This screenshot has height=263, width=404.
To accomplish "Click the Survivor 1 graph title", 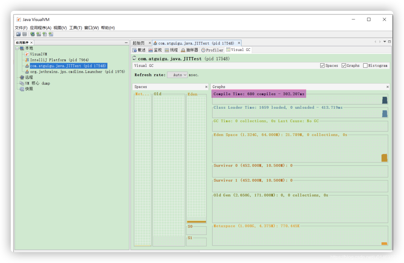I will click(x=253, y=180).
